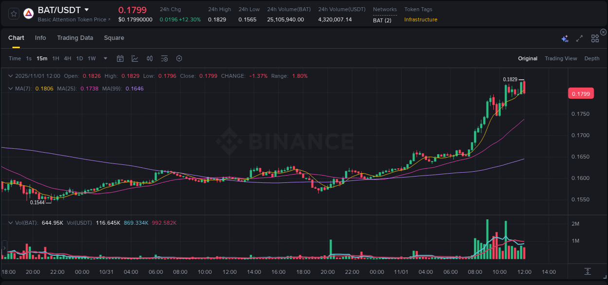Select the 1D timeframe
The image size is (608, 285).
click(79, 58)
